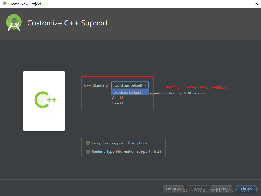This screenshot has height=196, width=261.
Task: Click the Customize C++ Support heading
Action: tap(68, 23)
